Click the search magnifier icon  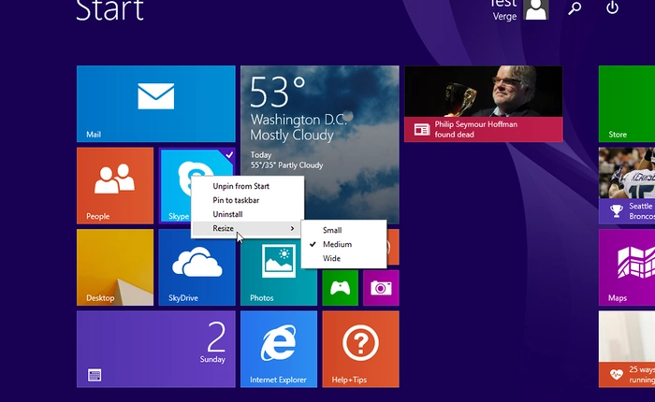575,7
